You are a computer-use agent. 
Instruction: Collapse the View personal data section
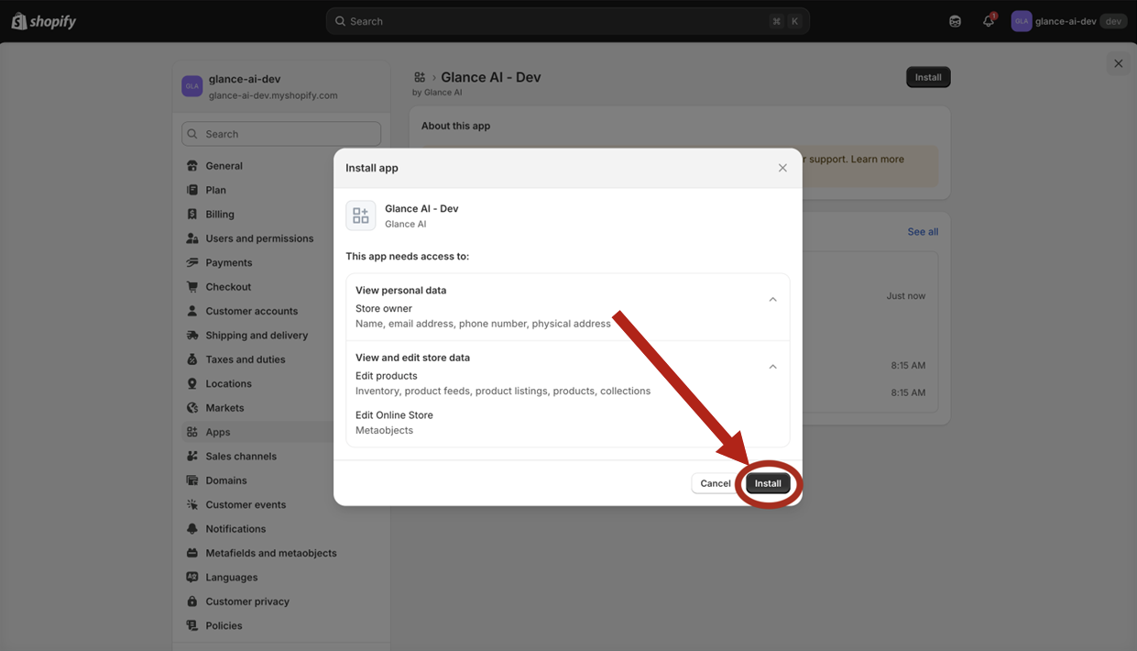[x=772, y=300]
